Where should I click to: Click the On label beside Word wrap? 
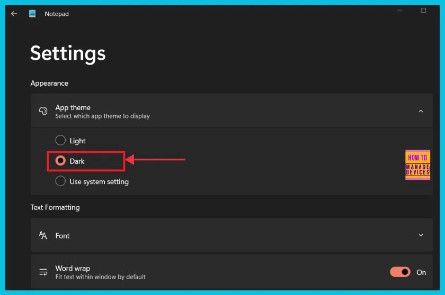point(421,272)
